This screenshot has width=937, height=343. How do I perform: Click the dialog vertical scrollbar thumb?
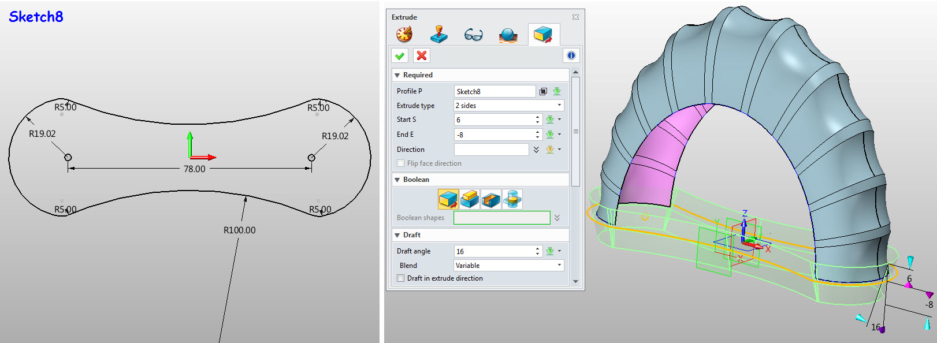[x=575, y=132]
